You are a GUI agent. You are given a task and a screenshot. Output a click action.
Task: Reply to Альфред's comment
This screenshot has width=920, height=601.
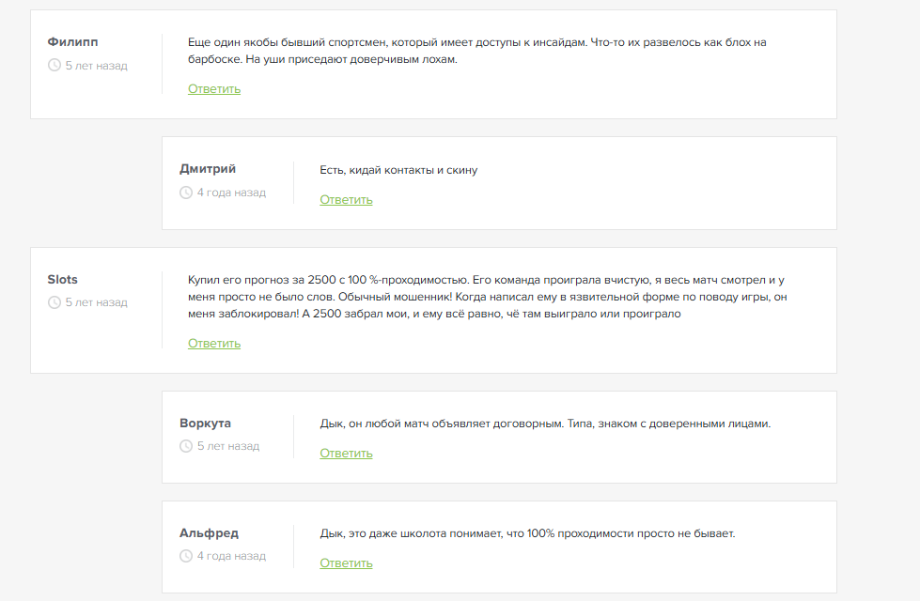[346, 562]
